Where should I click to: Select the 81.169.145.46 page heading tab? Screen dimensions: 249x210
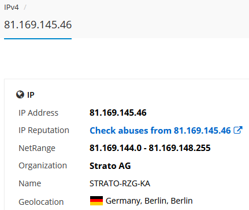38,25
